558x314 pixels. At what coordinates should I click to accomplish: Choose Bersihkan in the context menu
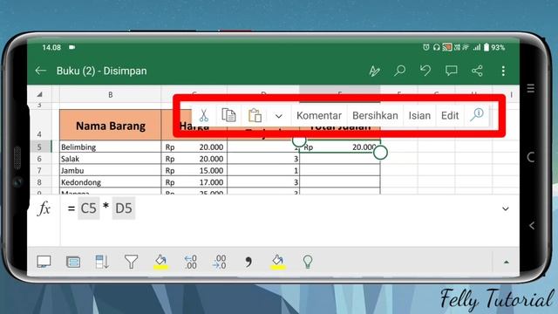[375, 116]
